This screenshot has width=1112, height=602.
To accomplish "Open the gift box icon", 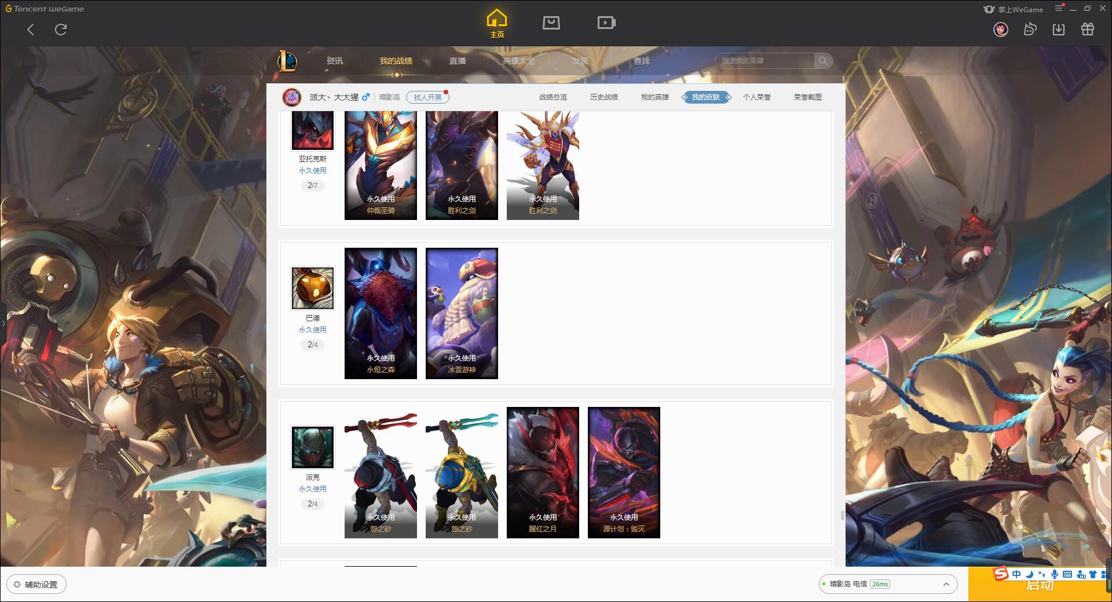I will (1088, 30).
